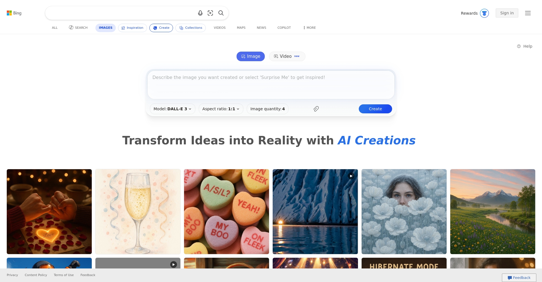Switch to Image creation mode
Viewport: 542px width, 282px height.
click(x=251, y=56)
